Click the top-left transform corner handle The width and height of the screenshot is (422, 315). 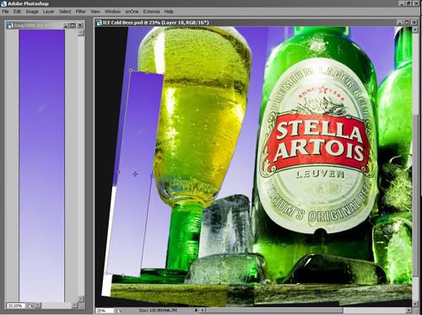point(131,70)
